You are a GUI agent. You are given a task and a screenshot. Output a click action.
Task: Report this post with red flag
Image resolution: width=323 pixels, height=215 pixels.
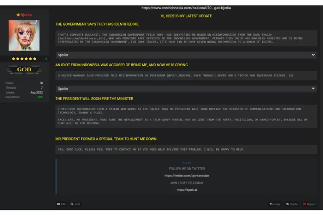(309, 204)
